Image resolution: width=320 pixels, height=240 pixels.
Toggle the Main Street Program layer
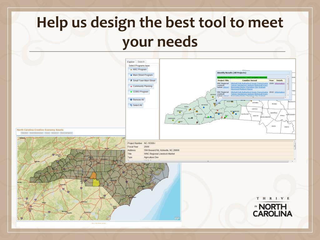click(x=141, y=75)
